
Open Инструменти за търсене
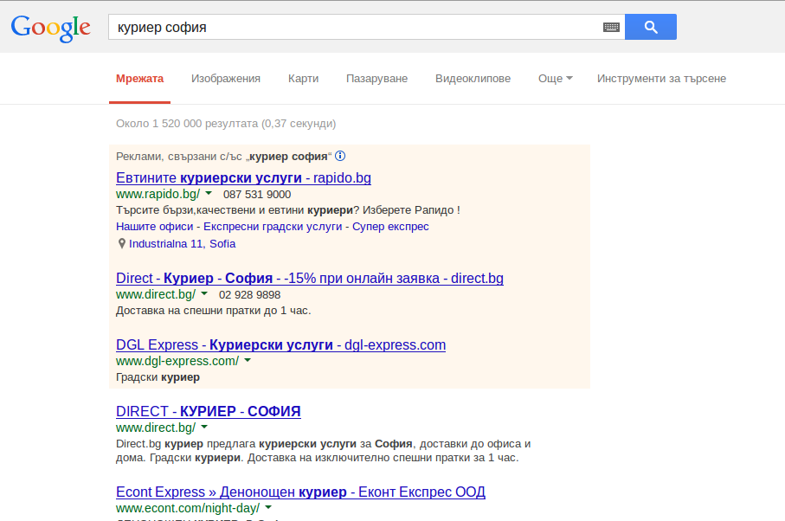661,79
